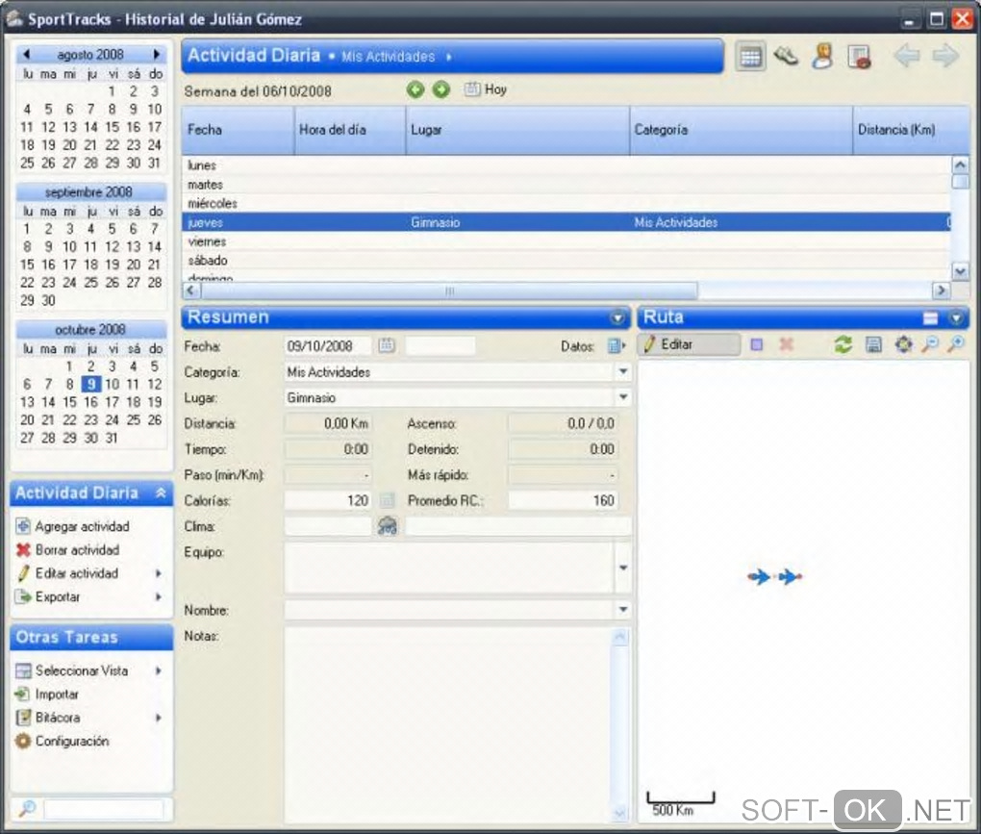981x834 pixels.
Task: Refresh the route map with green arrows
Action: click(x=843, y=344)
